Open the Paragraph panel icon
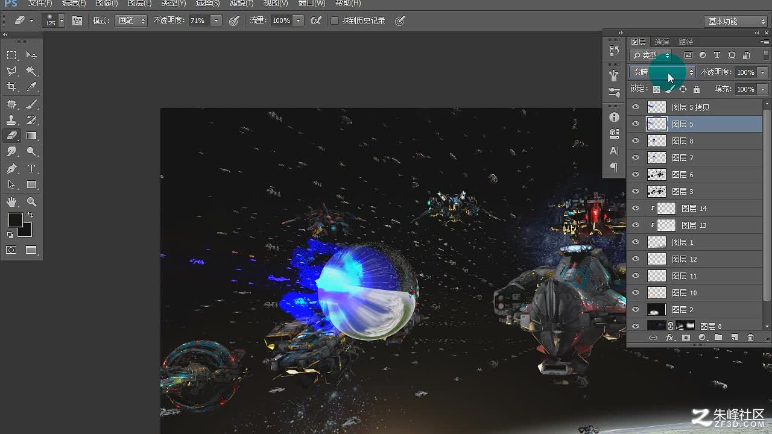Screen dimensions: 772x434 (x=614, y=168)
